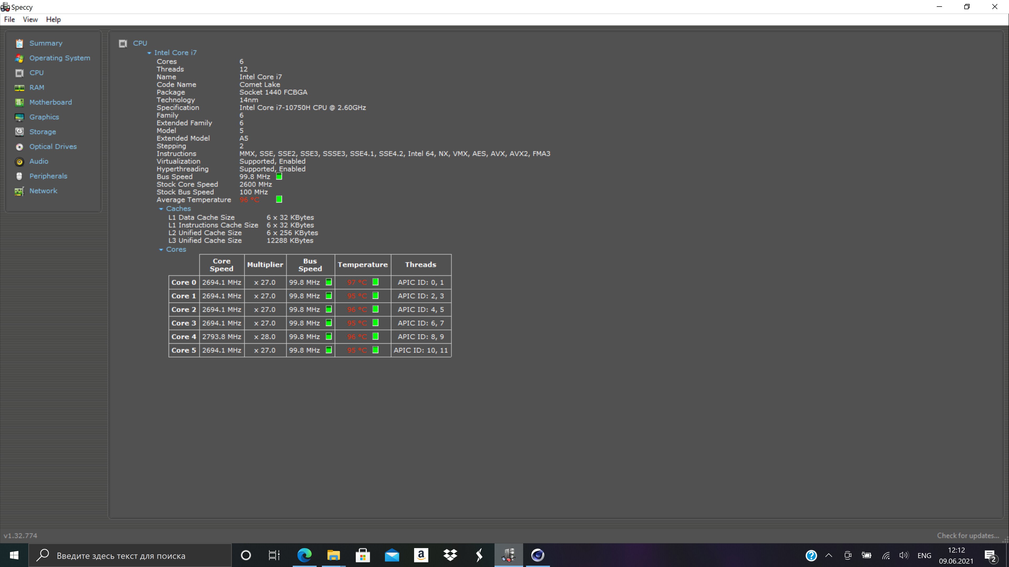Toggle green indicator beside Bus Speed 99.8 MHz

(279, 176)
